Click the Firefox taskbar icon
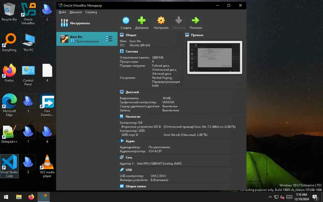The image size is (323, 202). pos(31,197)
